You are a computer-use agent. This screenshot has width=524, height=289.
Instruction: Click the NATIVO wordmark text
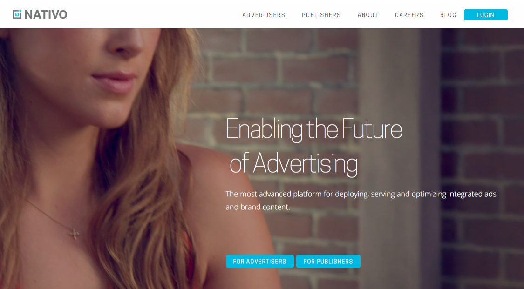[46, 15]
